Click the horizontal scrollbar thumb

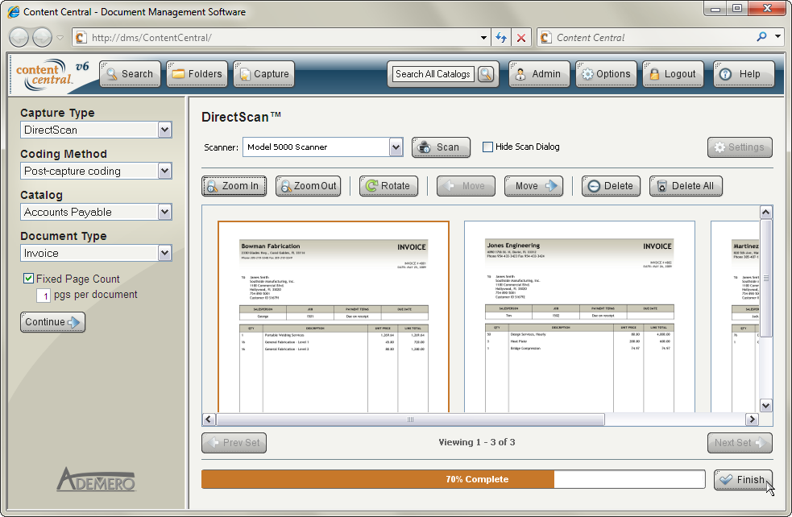click(410, 419)
